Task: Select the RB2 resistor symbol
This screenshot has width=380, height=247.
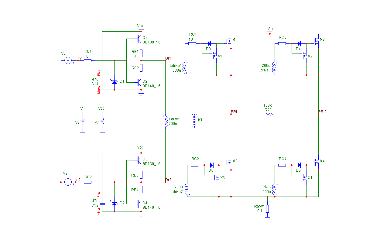Action: click(x=87, y=182)
